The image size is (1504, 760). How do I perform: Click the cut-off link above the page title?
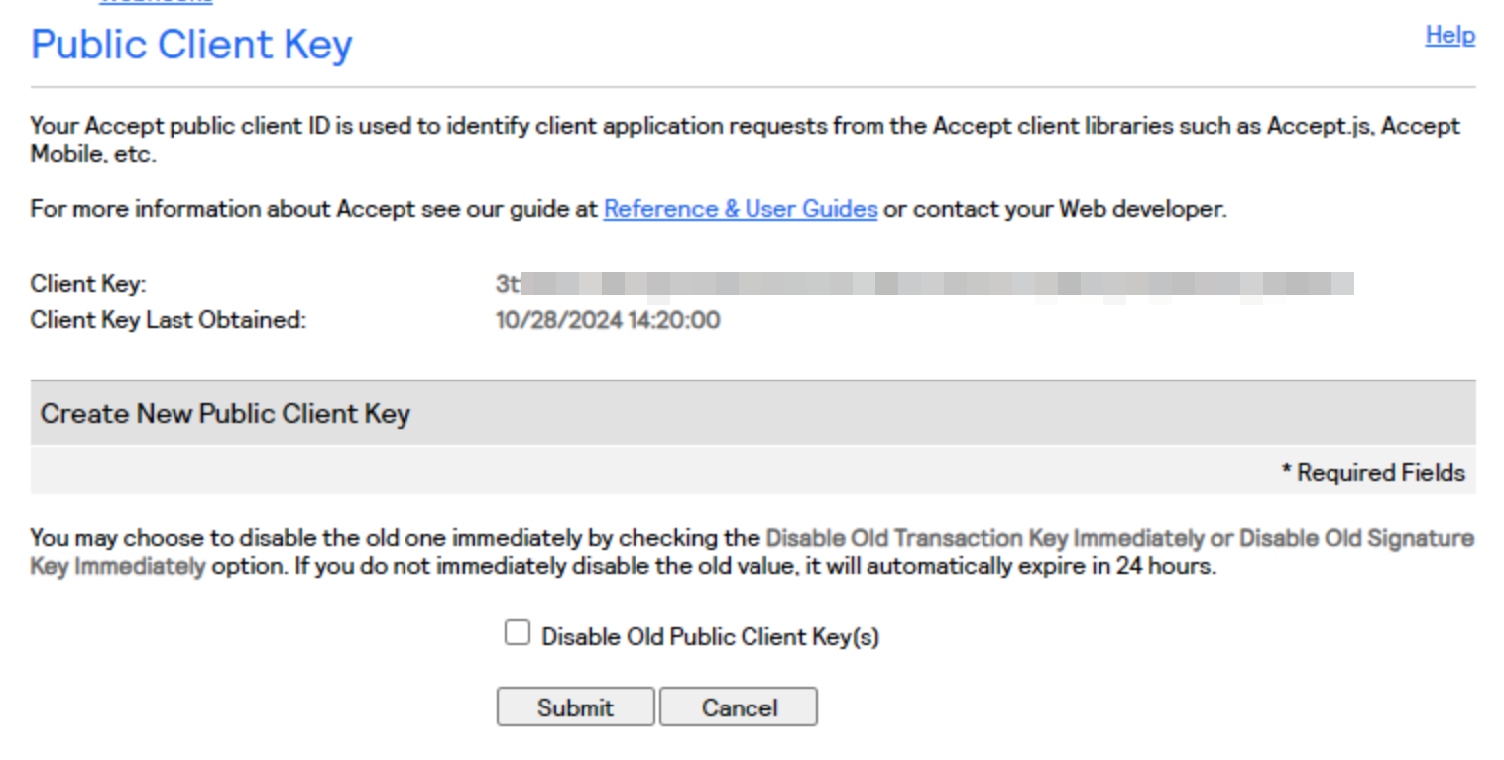pos(156,2)
